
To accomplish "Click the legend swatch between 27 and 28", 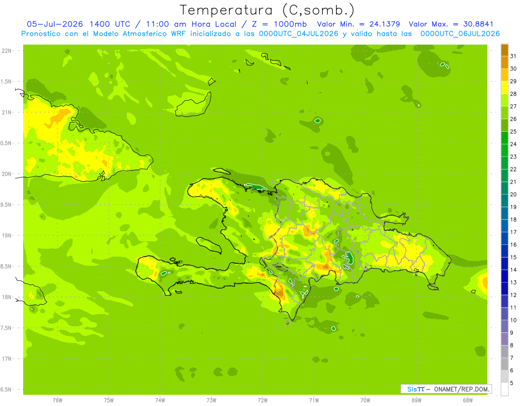I will [x=504, y=100].
